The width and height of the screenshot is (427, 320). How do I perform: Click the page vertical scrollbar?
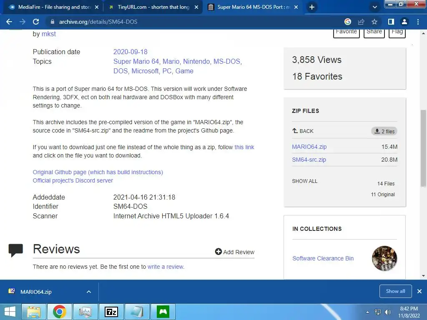[x=423, y=149]
